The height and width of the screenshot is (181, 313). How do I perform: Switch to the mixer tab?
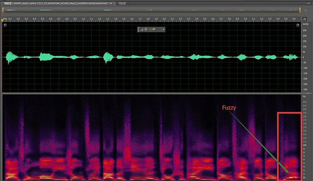pos(122,3)
